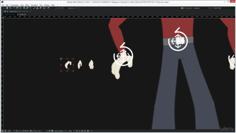
Task: Select the Zoom magnifier tool
Action: click(x=10, y=8)
